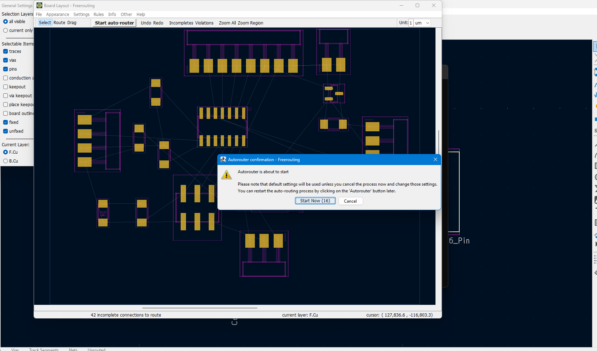Enable the board outline checkbox
The height and width of the screenshot is (351, 597).
(6, 114)
